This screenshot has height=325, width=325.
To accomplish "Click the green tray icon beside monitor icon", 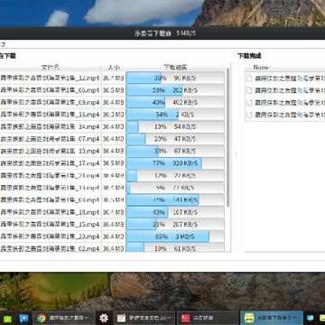I will tap(321, 318).
